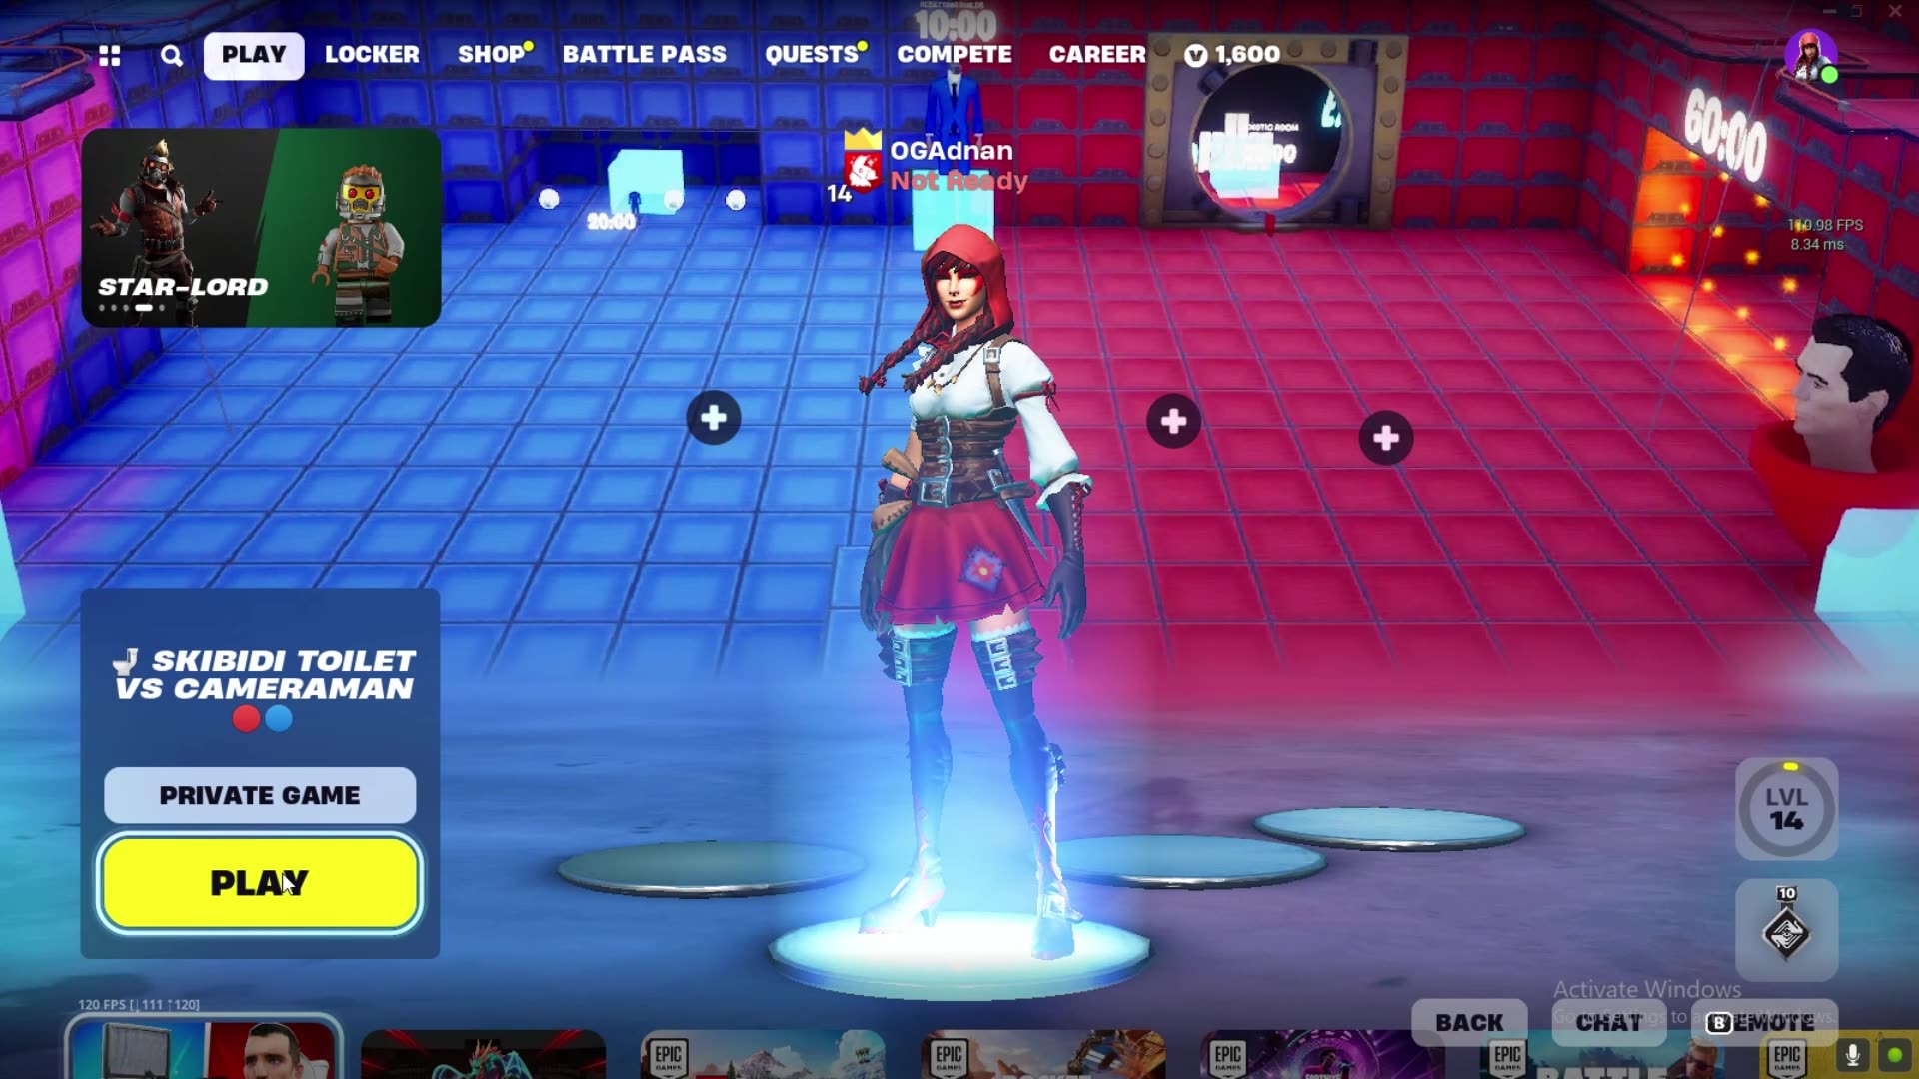Toggle the microphone mute icon
The image size is (1919, 1079).
(1852, 1054)
